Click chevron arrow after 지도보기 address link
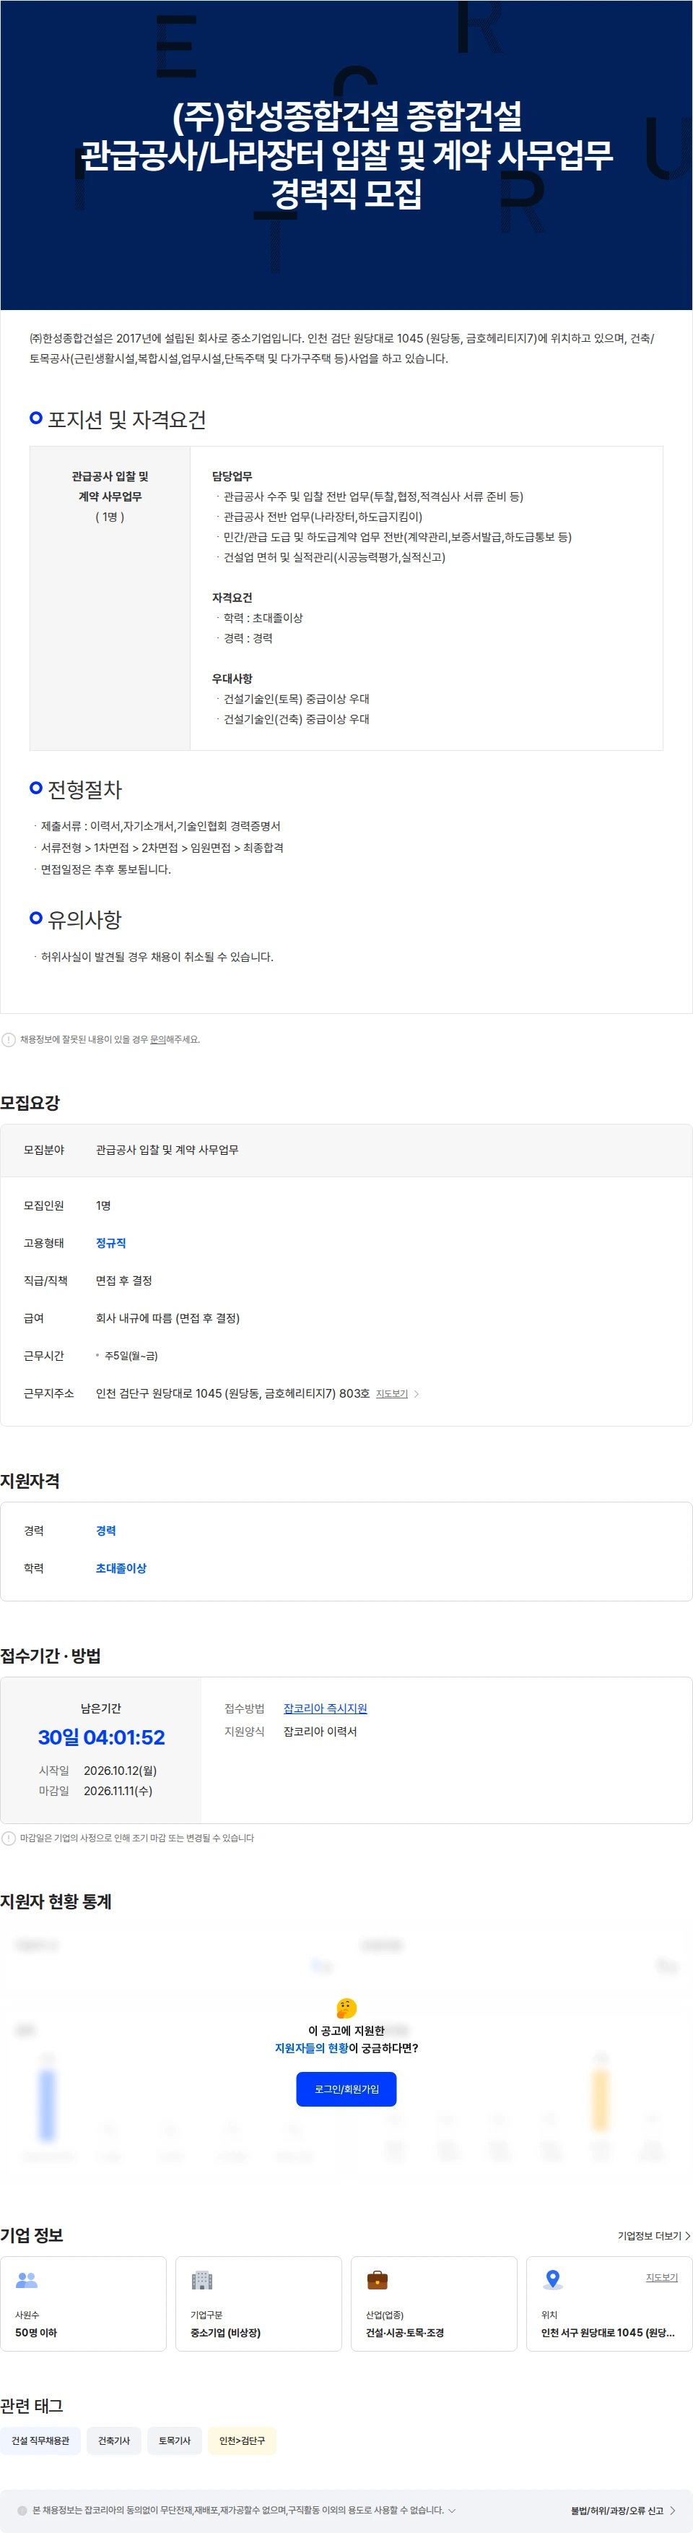 coord(417,1393)
